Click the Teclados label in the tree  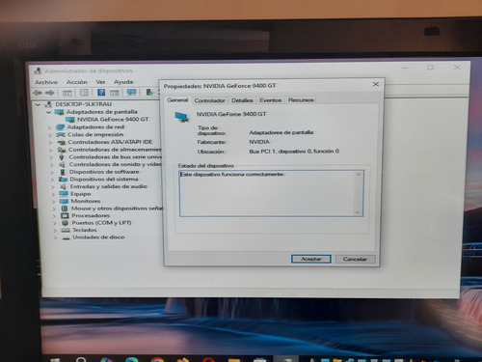click(x=85, y=230)
